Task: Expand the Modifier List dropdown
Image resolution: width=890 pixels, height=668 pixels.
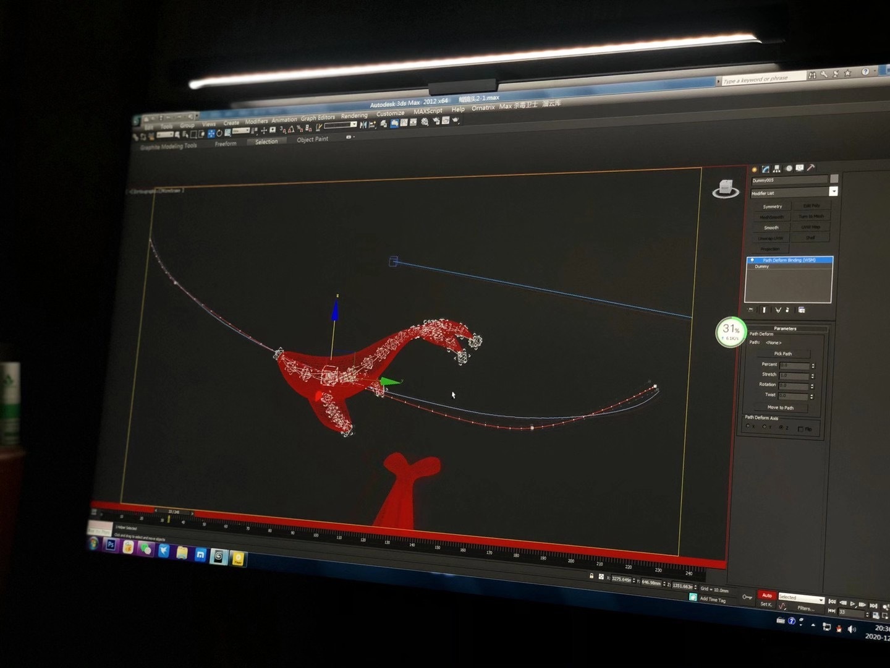Action: [x=833, y=192]
